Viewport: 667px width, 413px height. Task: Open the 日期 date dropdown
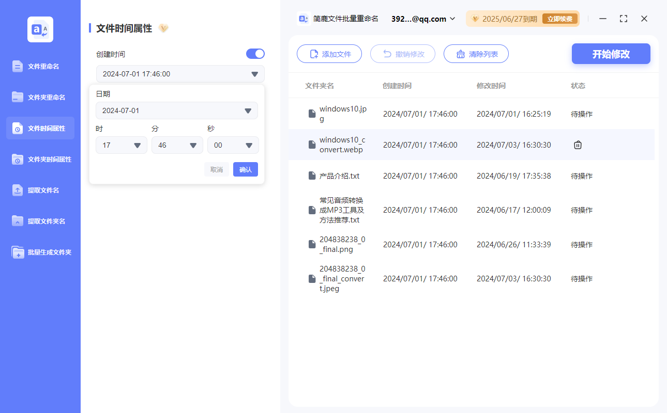[177, 110]
